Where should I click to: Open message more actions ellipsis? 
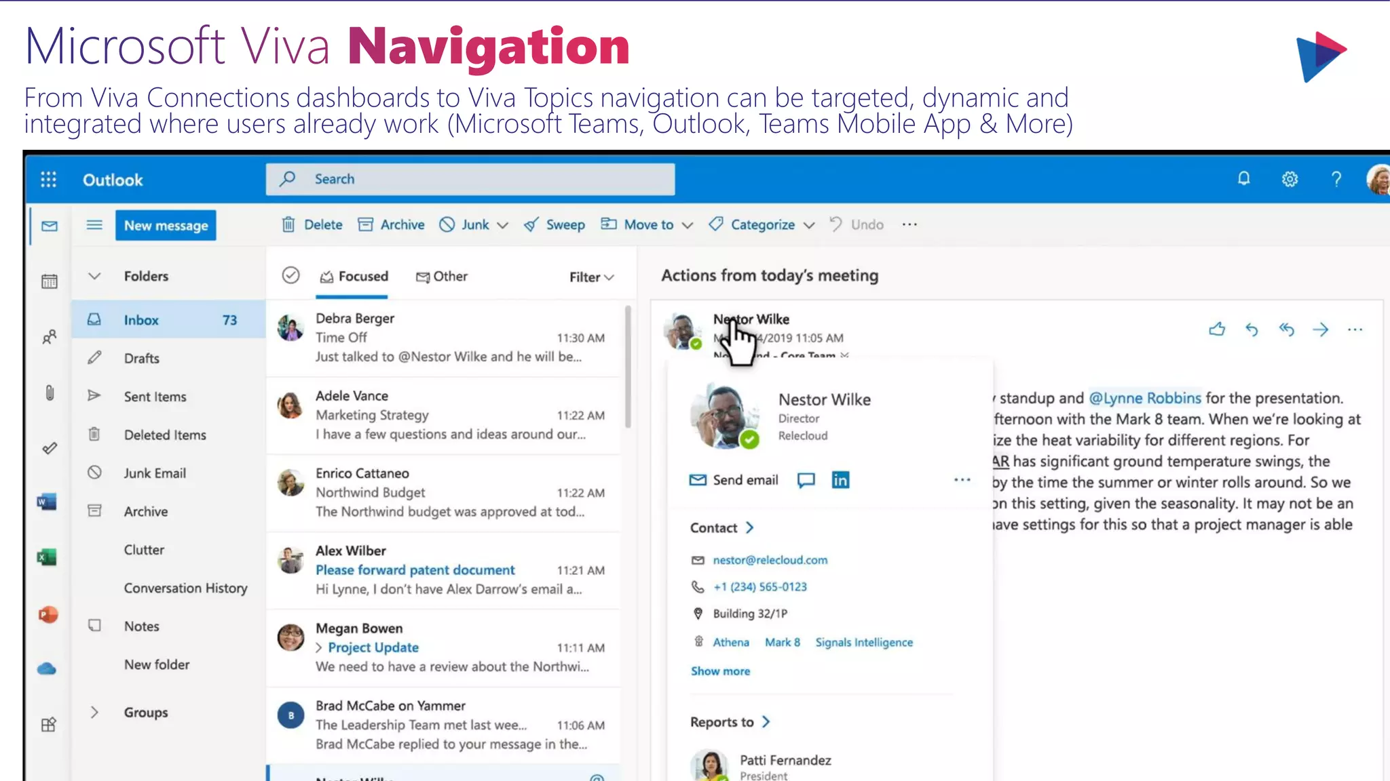1355,329
